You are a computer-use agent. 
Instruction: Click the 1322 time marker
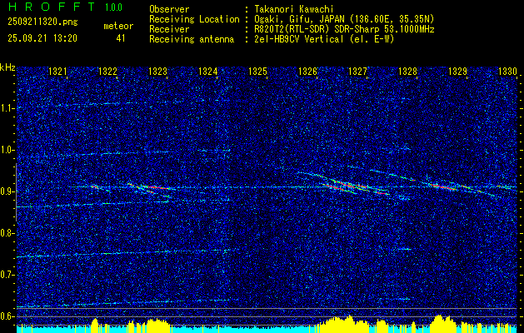tap(107, 72)
